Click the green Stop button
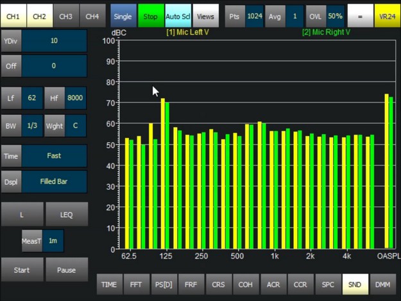 [x=150, y=16]
